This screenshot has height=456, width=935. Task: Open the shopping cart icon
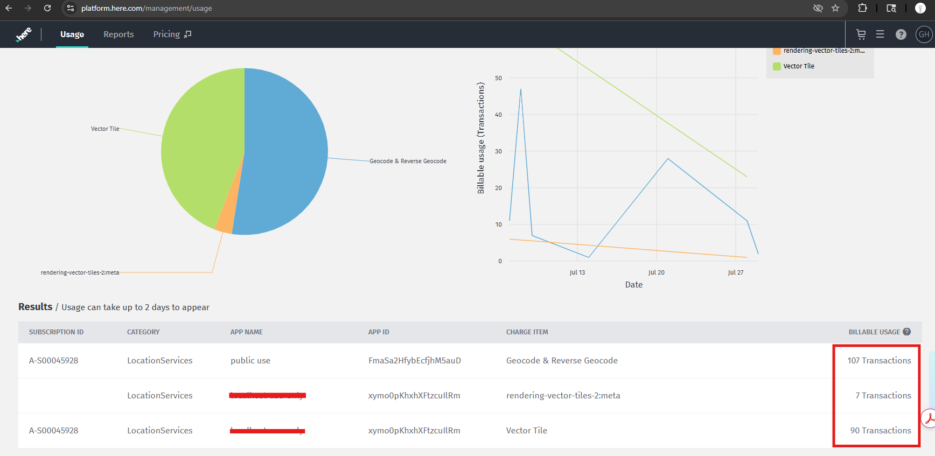click(861, 34)
